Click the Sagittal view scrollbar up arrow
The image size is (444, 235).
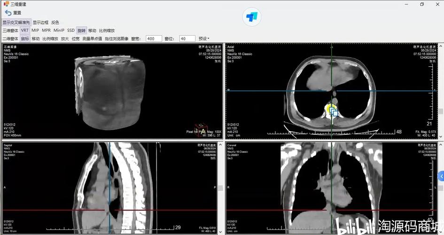coord(220,145)
